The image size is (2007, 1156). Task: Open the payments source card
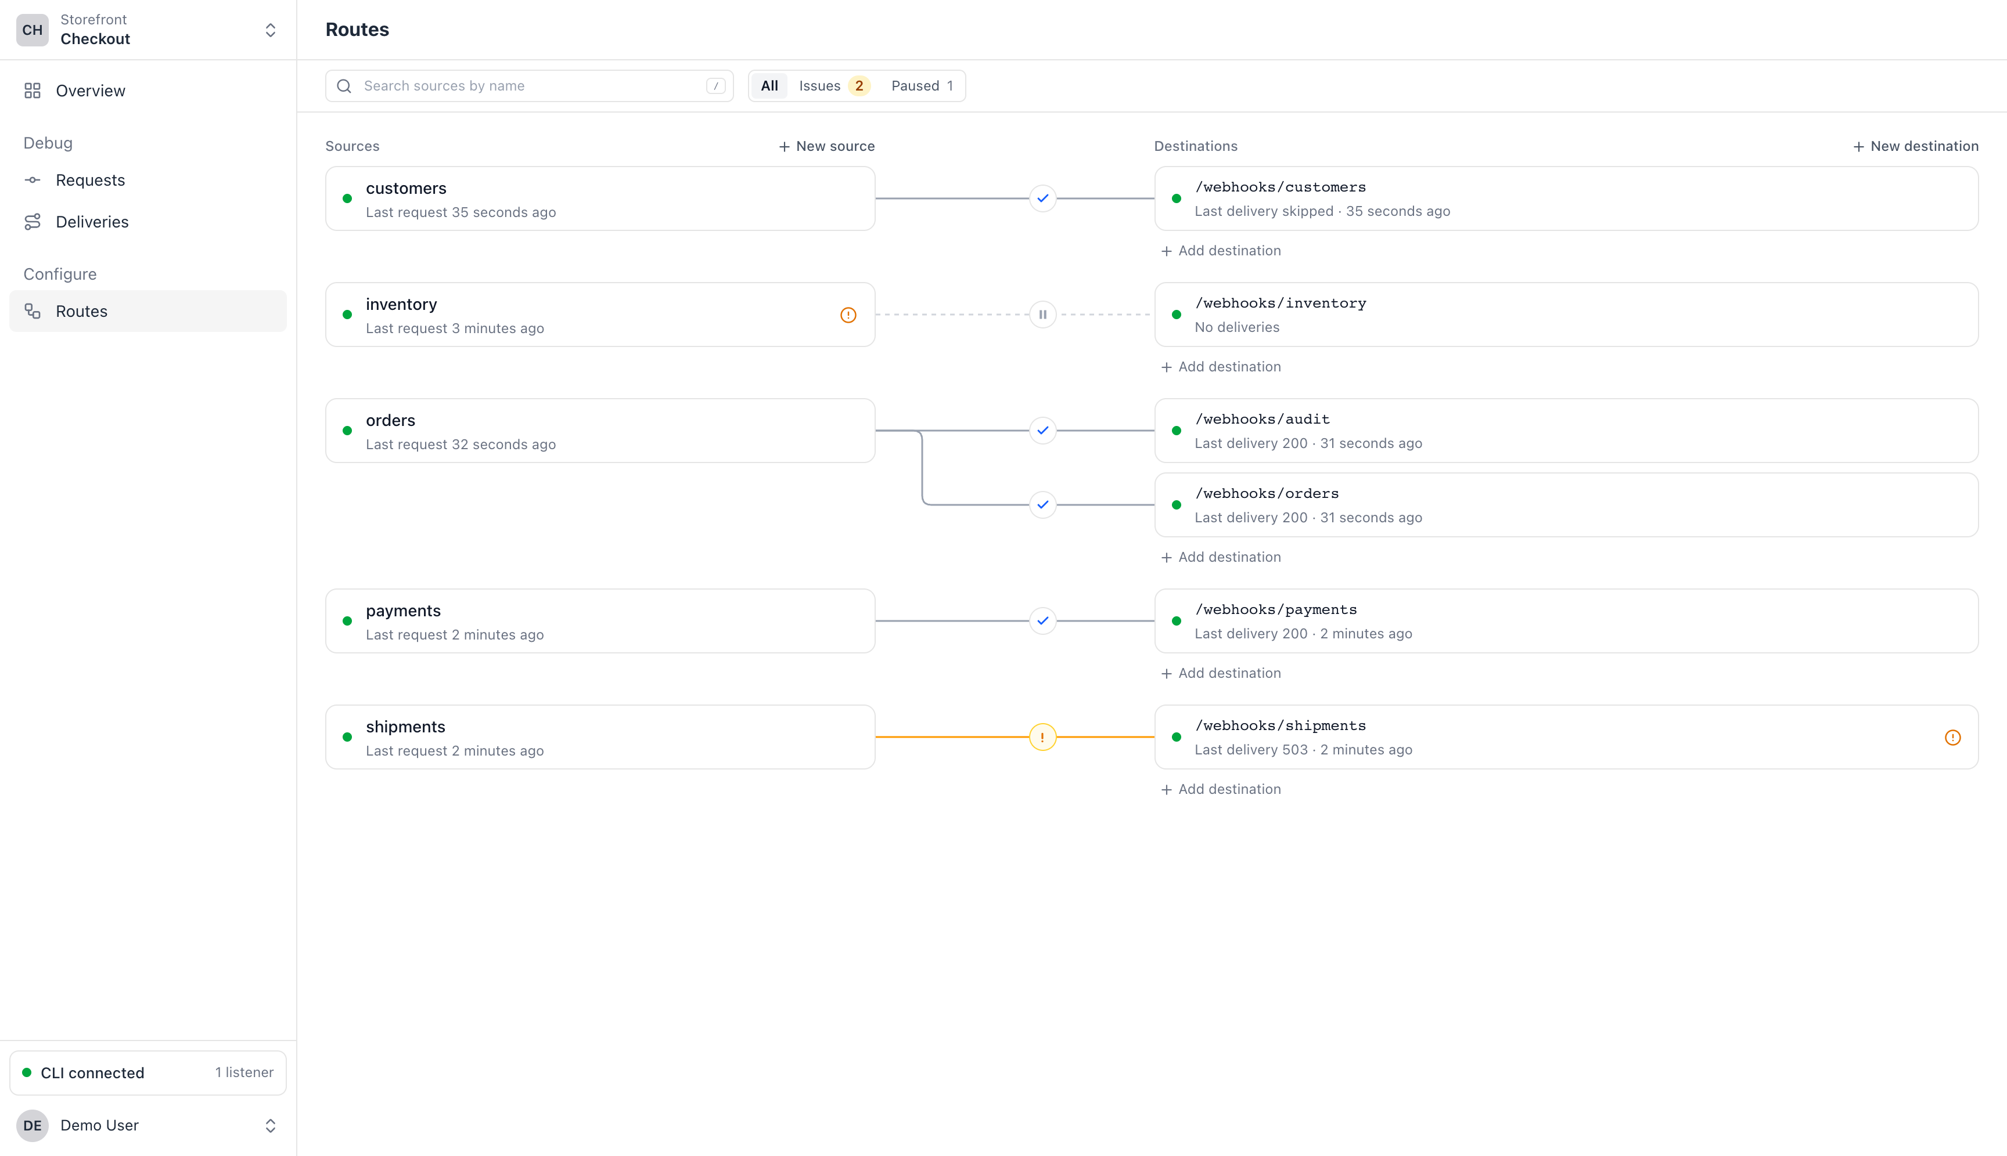click(x=600, y=621)
